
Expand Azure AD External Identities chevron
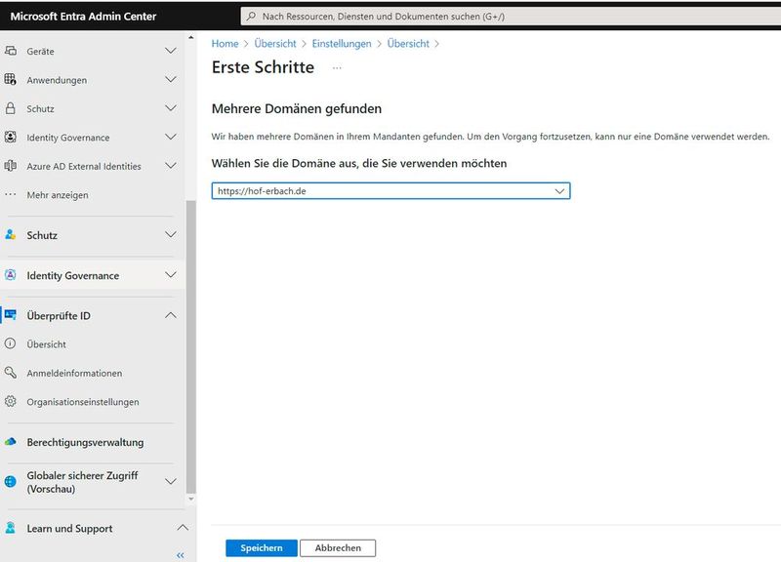(170, 166)
